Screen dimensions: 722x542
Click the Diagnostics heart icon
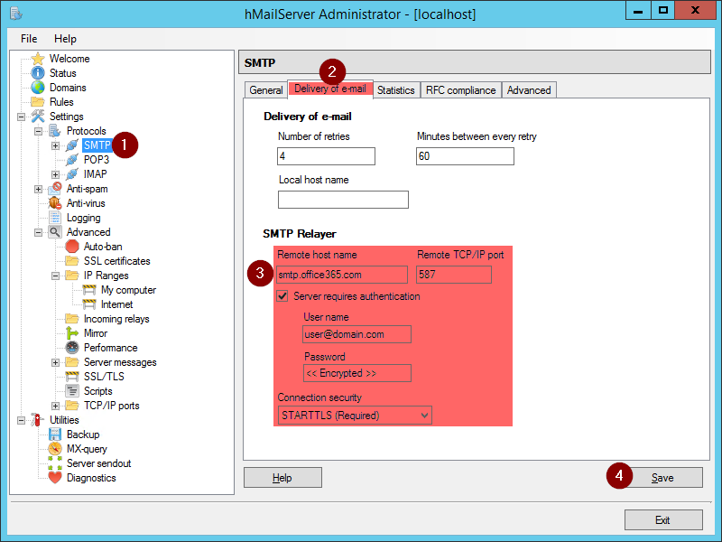(x=55, y=478)
